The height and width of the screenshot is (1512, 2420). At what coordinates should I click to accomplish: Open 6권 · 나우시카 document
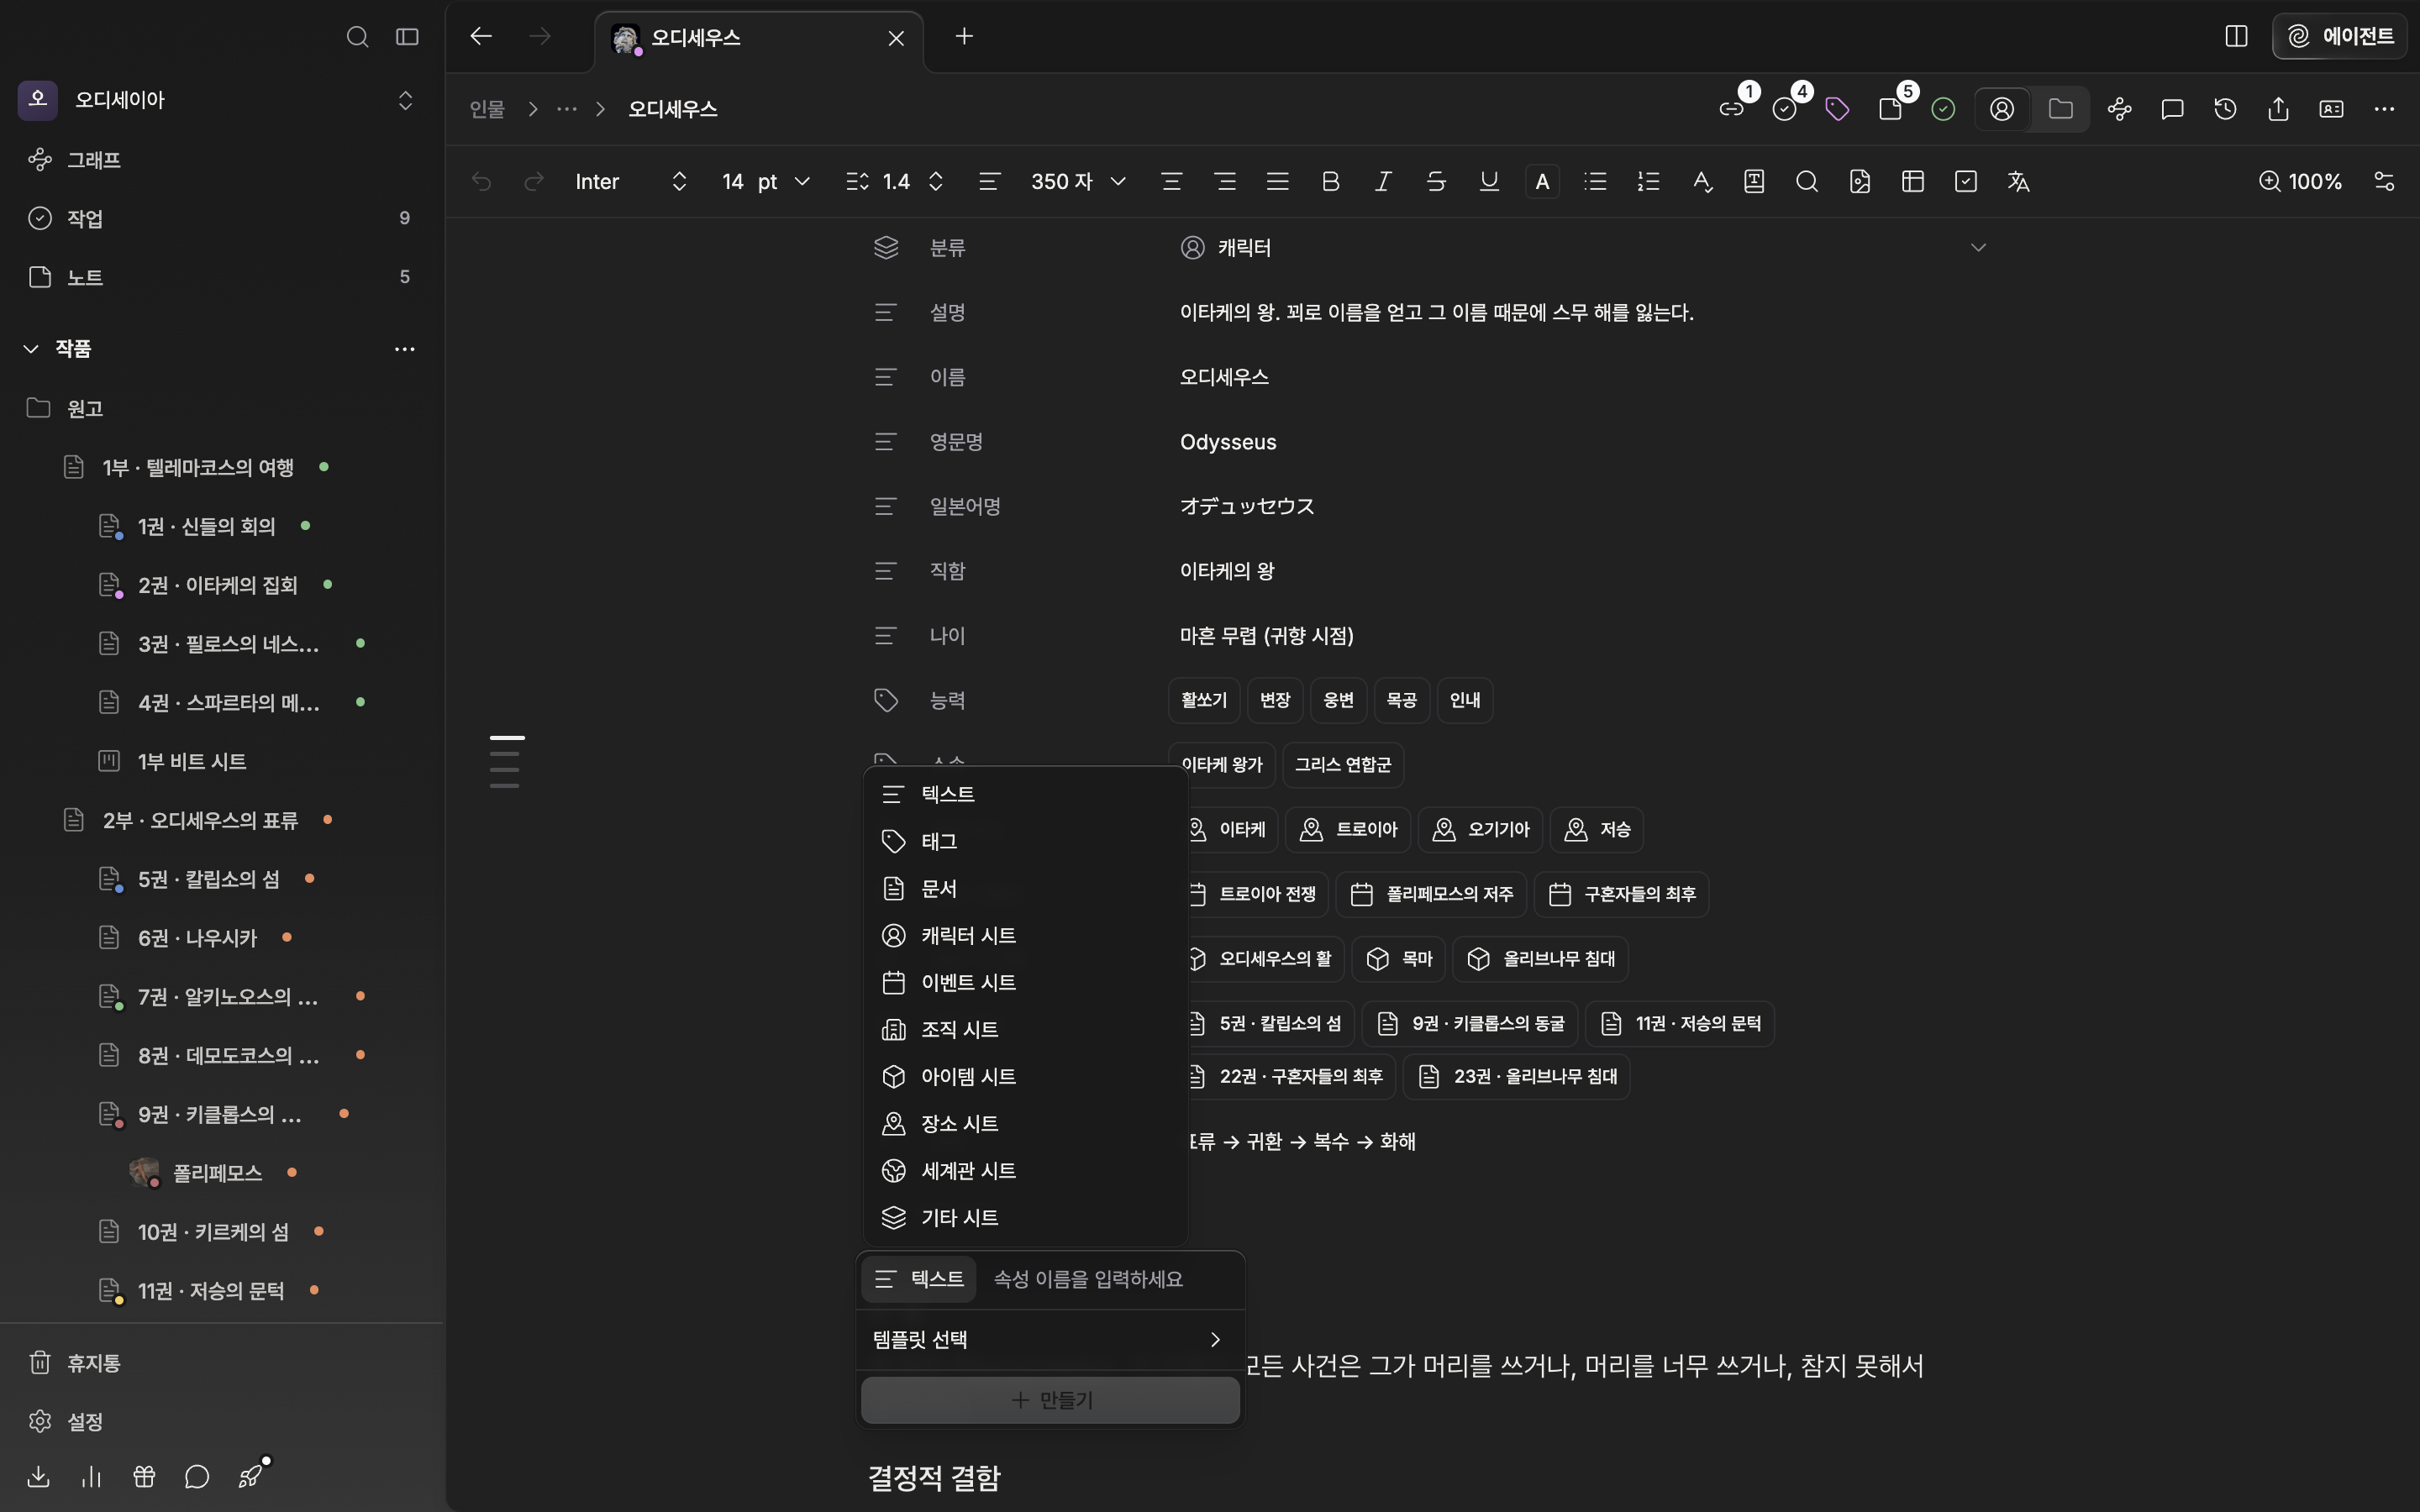(197, 938)
